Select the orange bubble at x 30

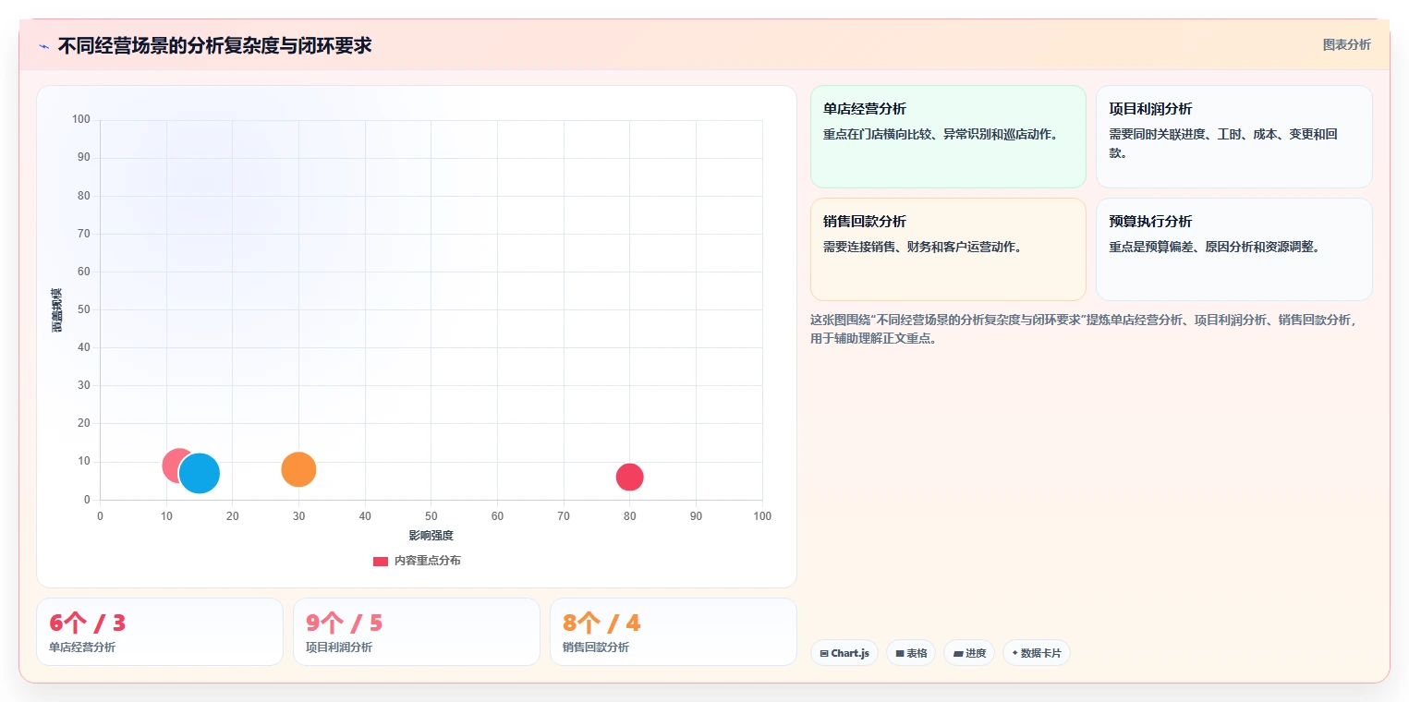[x=298, y=469]
